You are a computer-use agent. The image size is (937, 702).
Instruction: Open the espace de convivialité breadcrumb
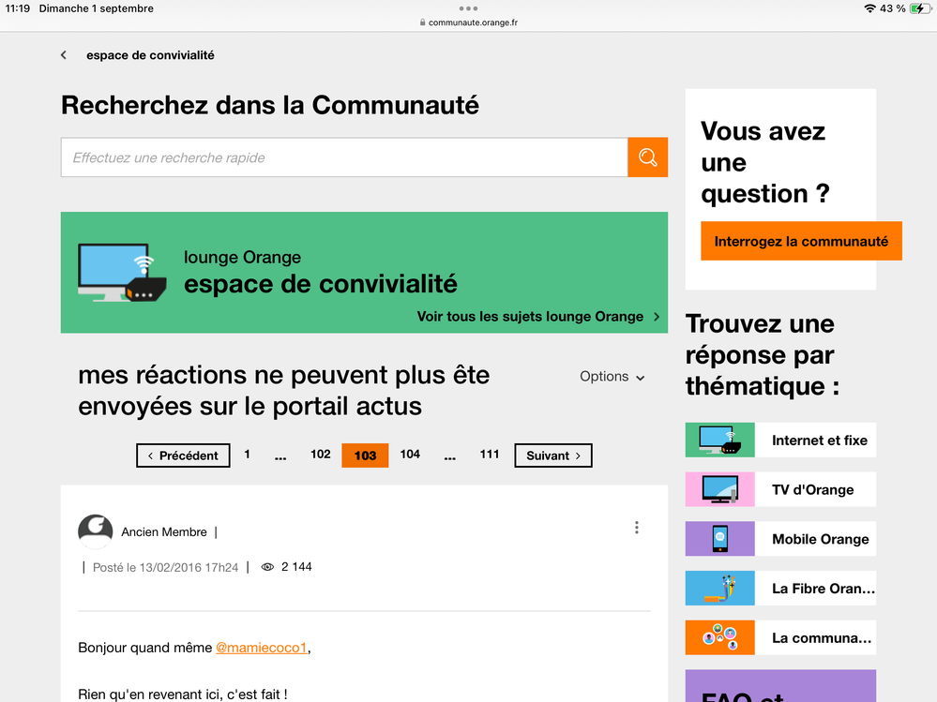(150, 55)
